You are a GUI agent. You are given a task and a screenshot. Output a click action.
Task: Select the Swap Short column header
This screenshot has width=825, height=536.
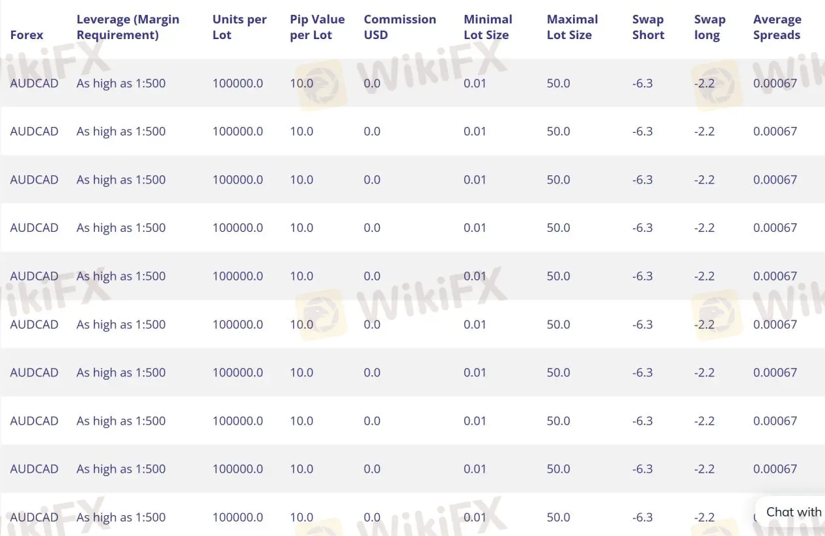point(648,27)
